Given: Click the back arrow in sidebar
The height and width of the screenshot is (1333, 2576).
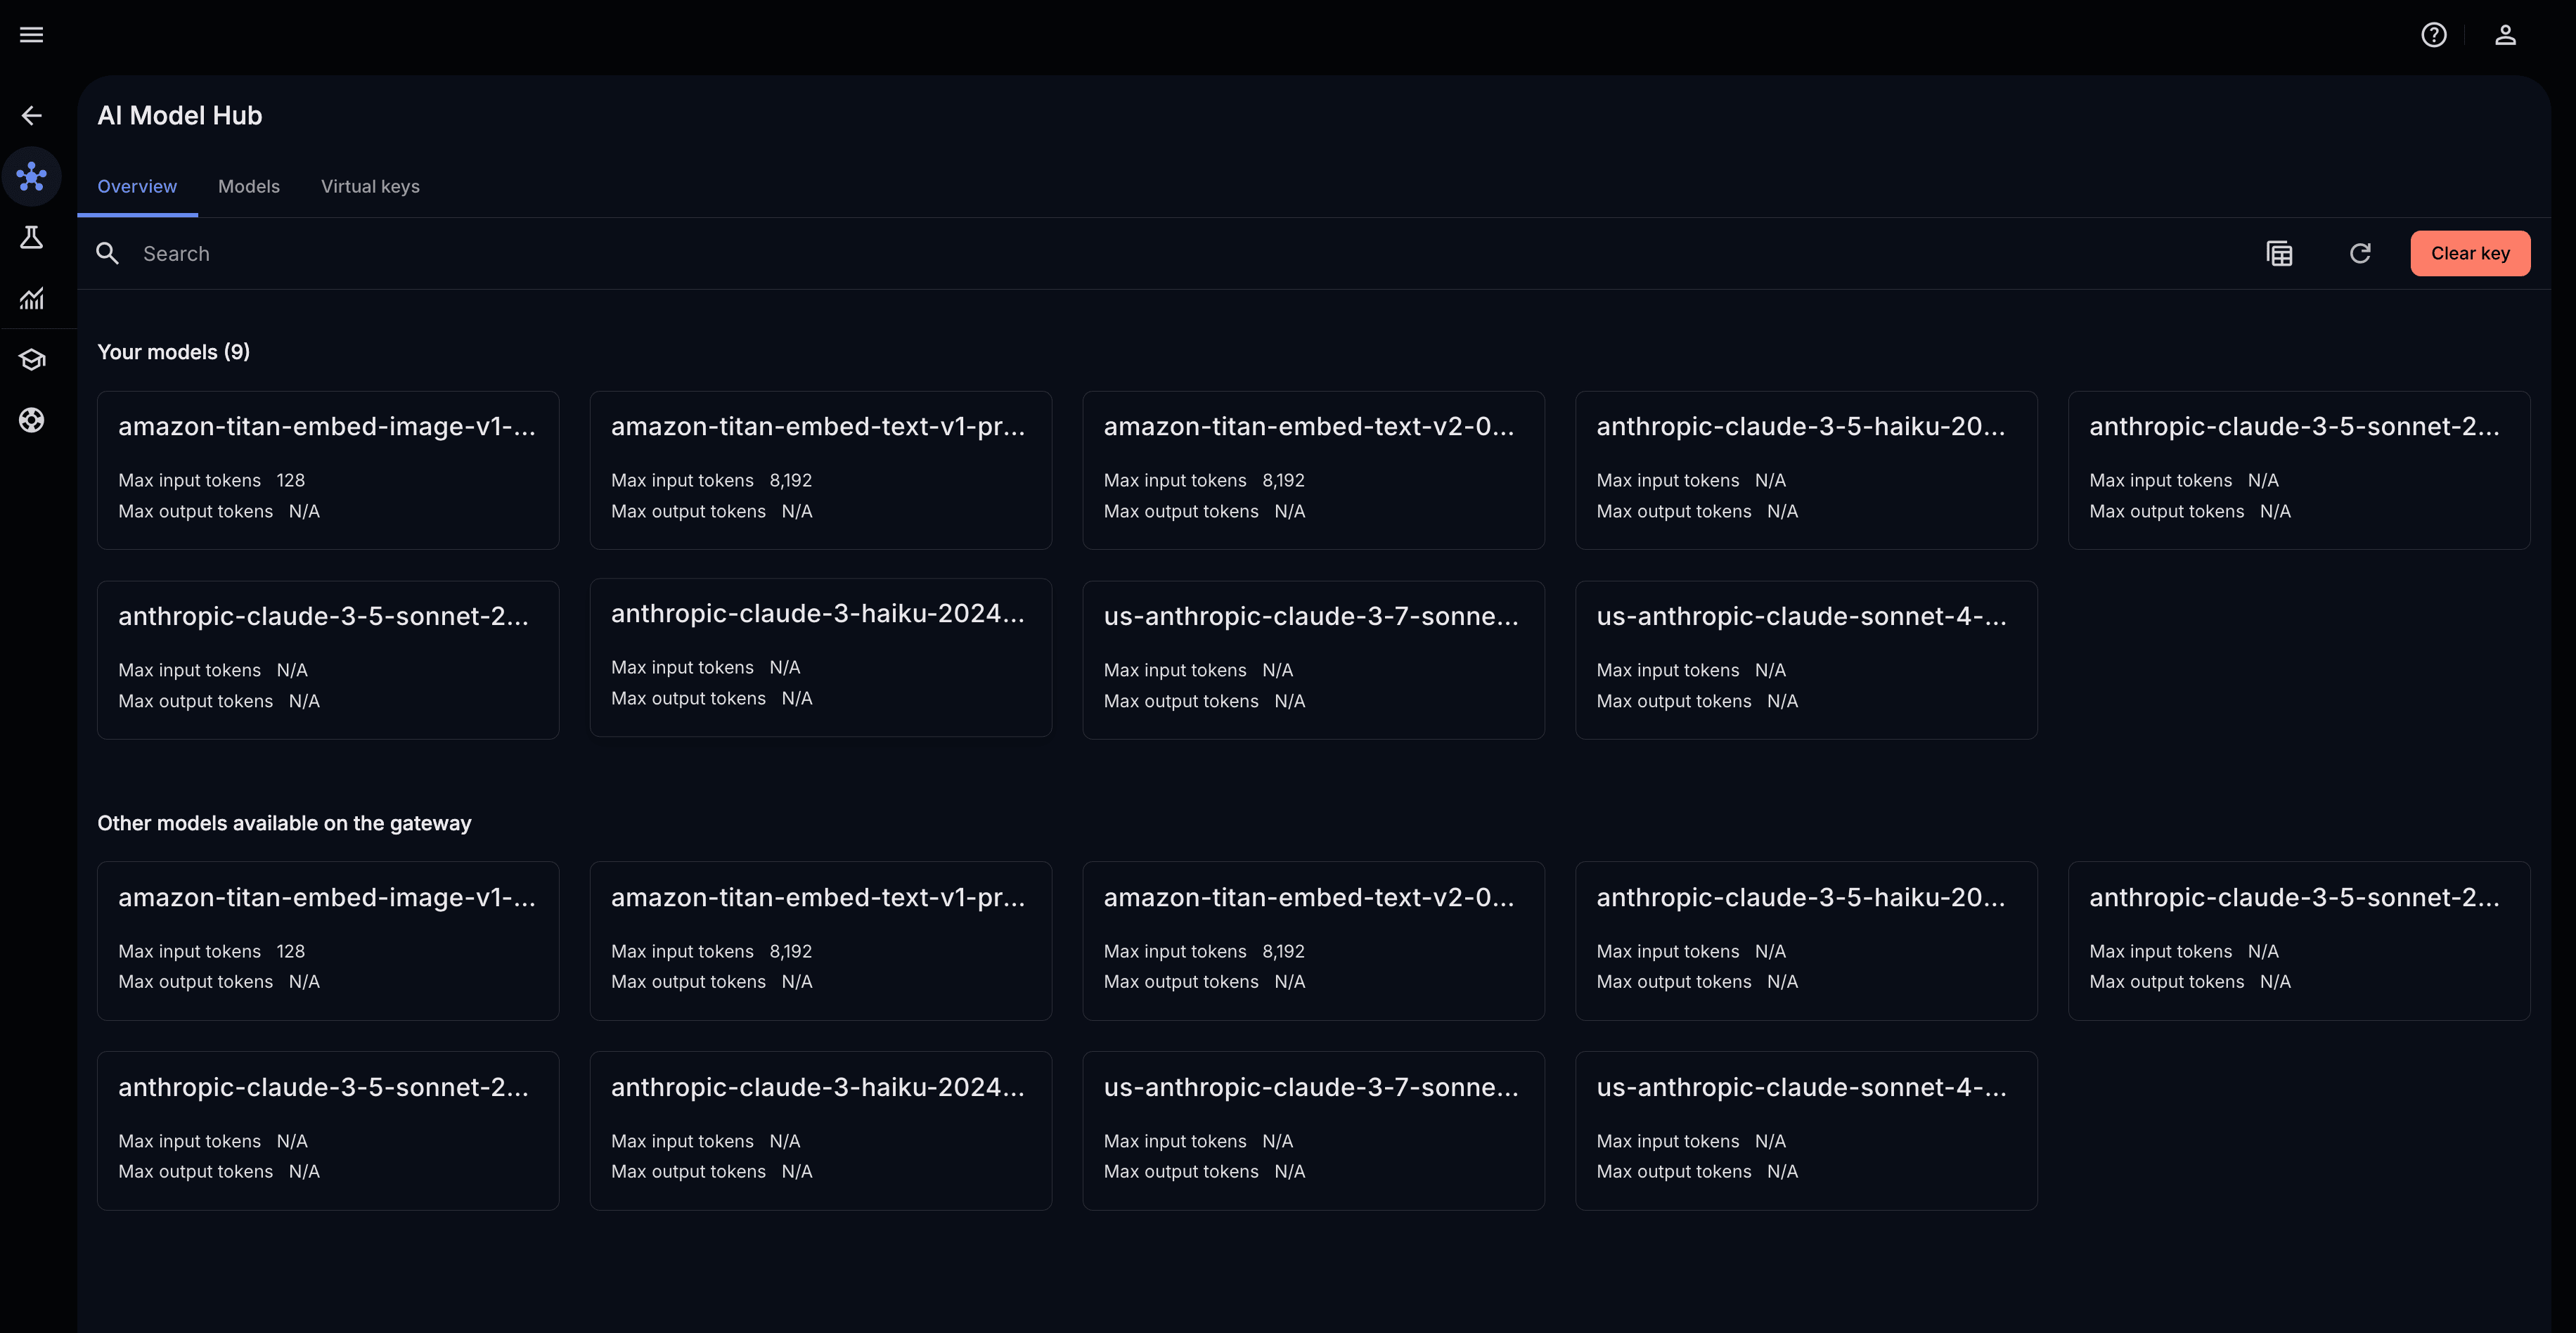Looking at the screenshot, I should tap(32, 116).
